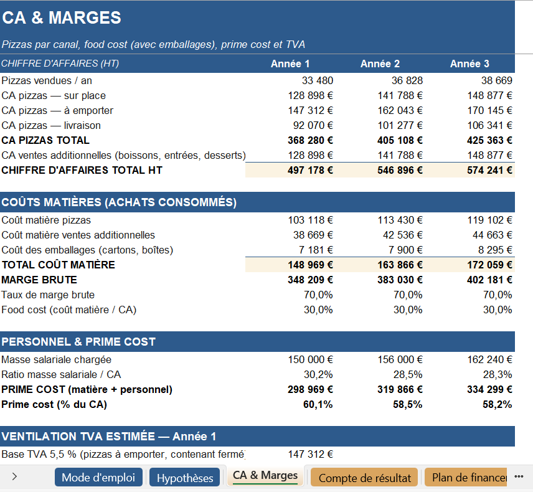
Task: Select total CA Année 2 value 546 896 €
Action: (400, 171)
